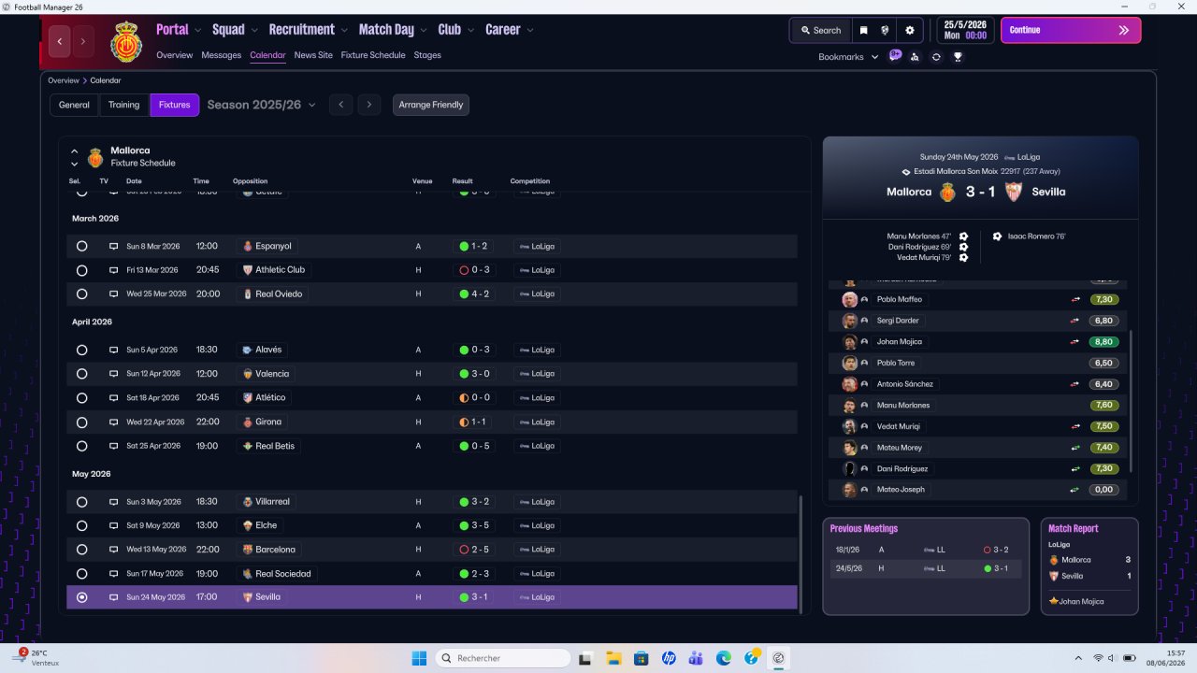This screenshot has width=1197, height=673.
Task: Open the Season 2025/26 dropdown
Action: [262, 105]
